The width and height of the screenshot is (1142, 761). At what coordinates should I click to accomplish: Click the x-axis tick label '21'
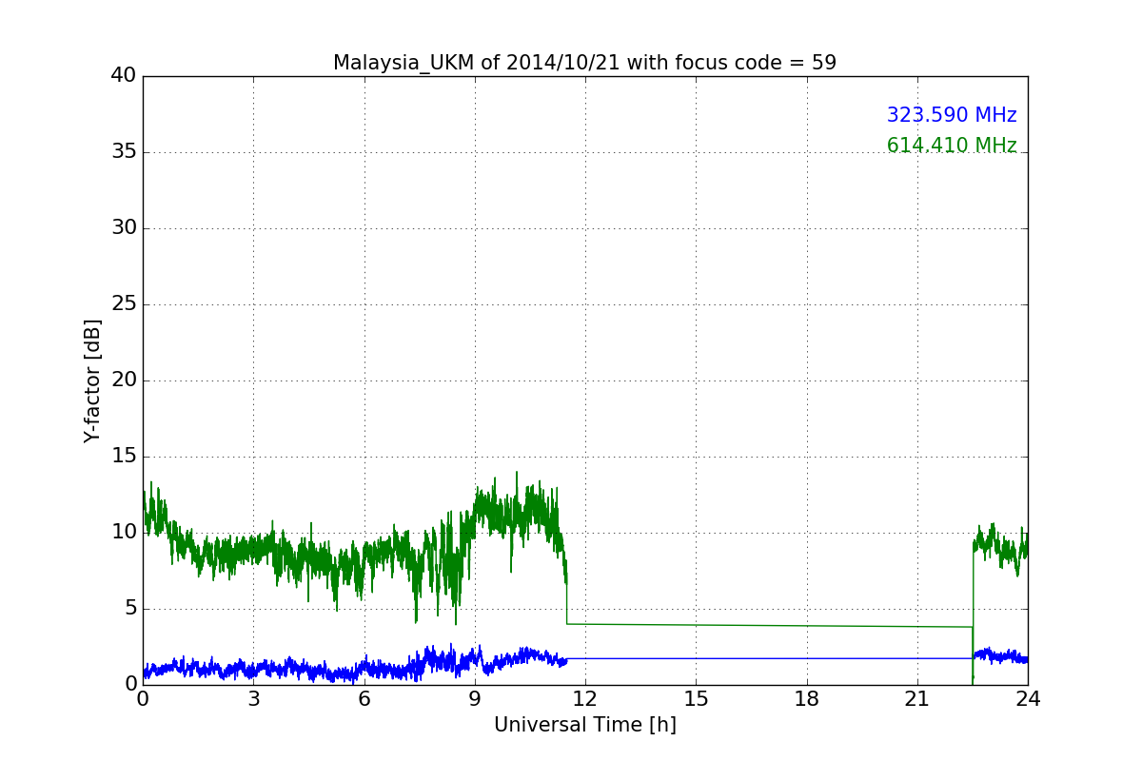tap(917, 699)
